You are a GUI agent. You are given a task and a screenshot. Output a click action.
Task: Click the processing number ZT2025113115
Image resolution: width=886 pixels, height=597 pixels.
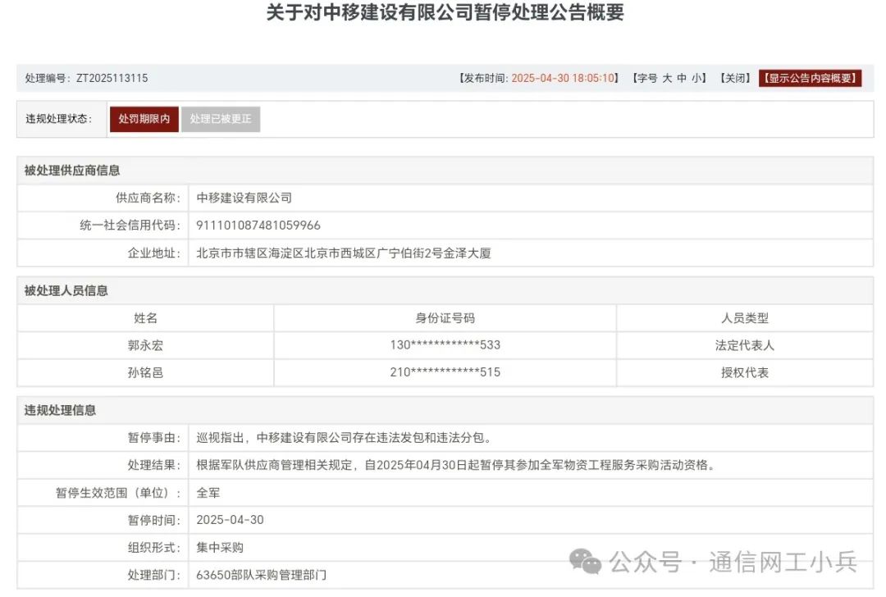pyautogui.click(x=112, y=79)
